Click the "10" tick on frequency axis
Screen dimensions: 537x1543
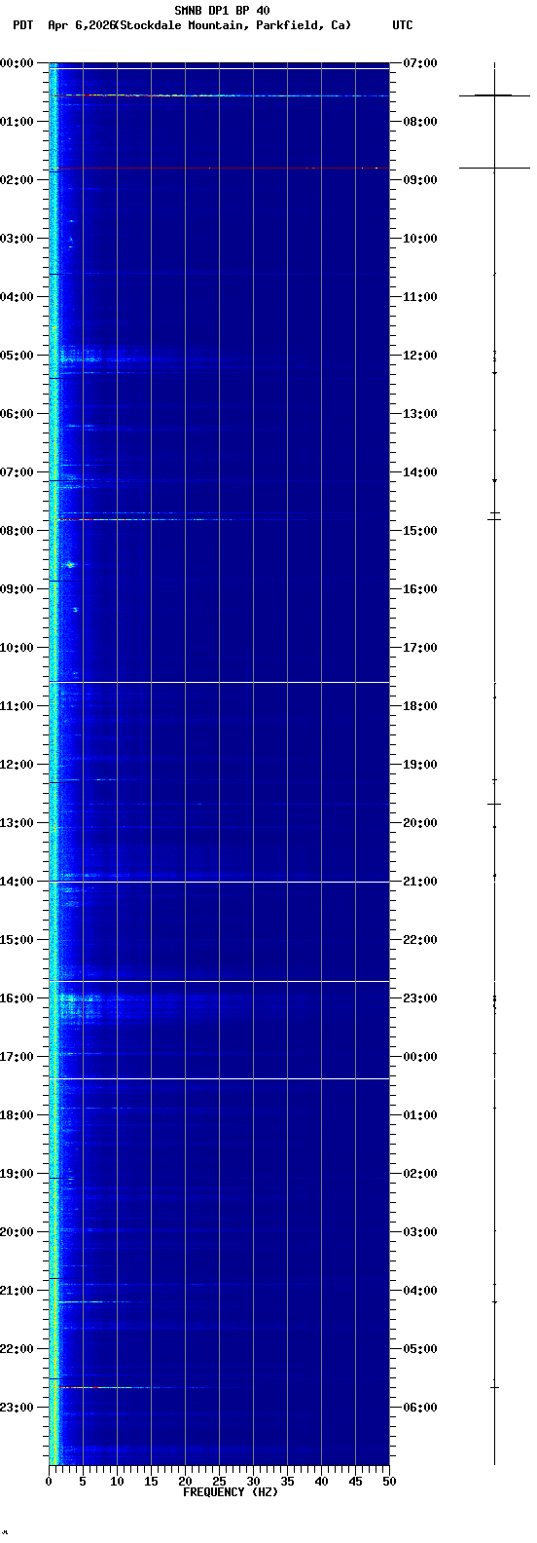pos(117,1482)
